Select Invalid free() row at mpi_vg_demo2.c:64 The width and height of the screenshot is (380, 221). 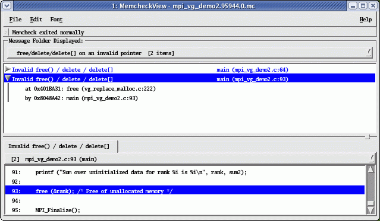190,69
